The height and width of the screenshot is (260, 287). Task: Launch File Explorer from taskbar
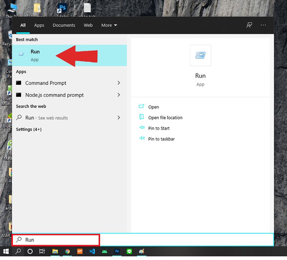[x=55, y=251]
